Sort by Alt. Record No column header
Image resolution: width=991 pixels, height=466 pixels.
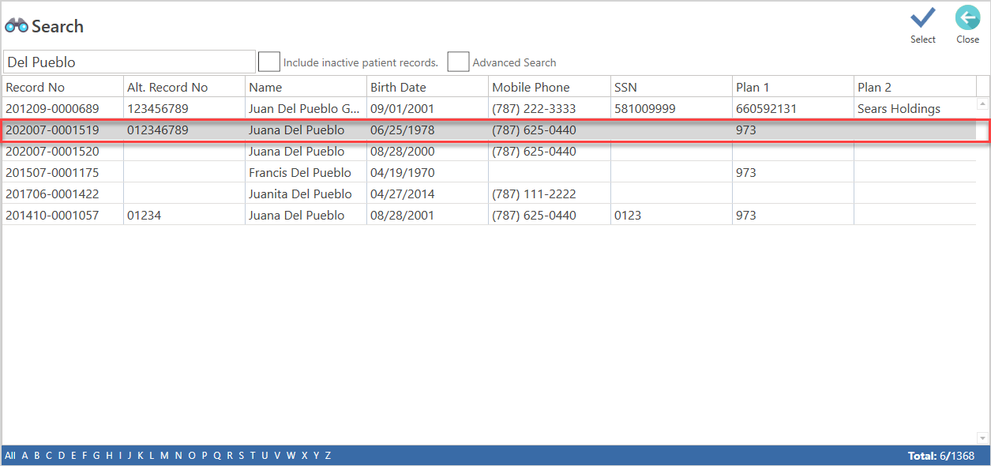point(184,87)
